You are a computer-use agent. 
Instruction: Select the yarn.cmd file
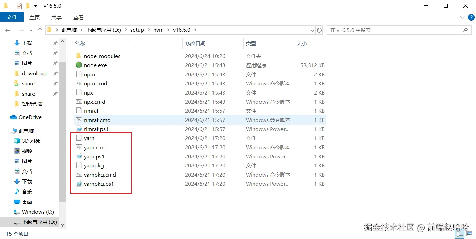pos(95,147)
